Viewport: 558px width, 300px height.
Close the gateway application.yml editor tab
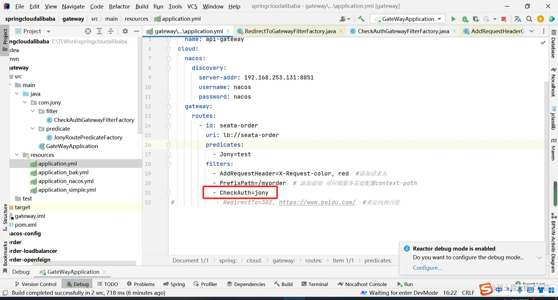coord(228,31)
